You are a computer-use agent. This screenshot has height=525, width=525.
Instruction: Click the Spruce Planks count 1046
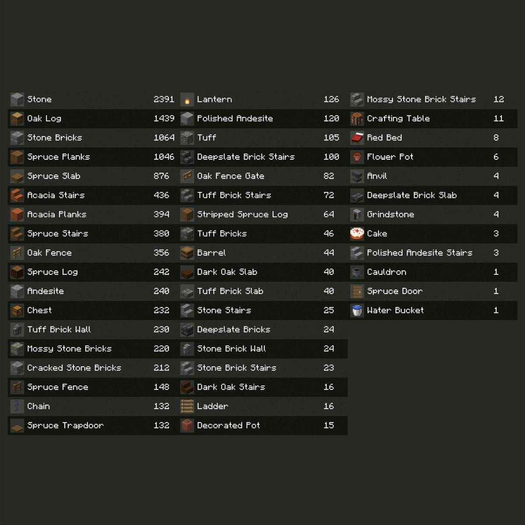[x=164, y=157]
